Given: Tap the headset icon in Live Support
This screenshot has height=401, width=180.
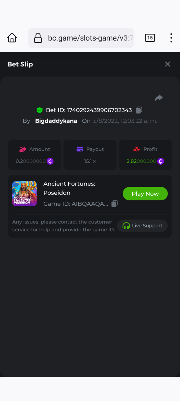Looking at the screenshot, I should (x=126, y=226).
